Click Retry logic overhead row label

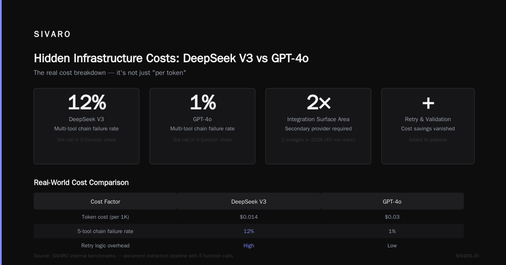[105, 246]
